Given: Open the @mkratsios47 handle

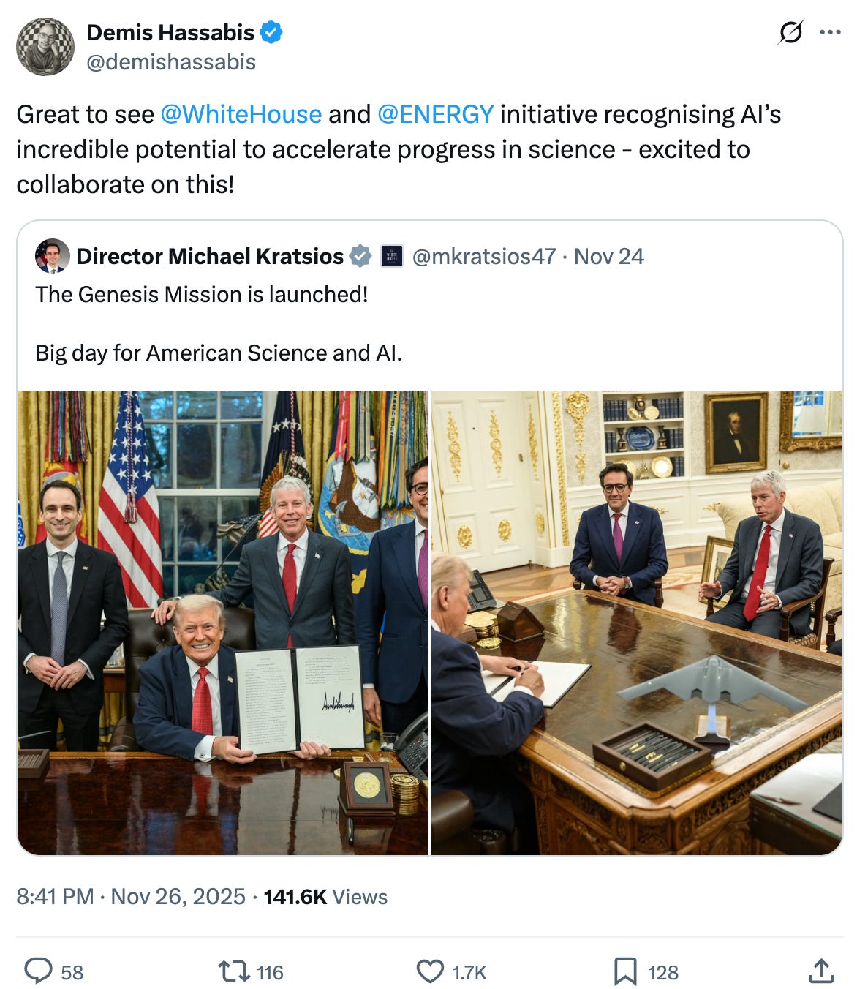Looking at the screenshot, I should click(484, 256).
